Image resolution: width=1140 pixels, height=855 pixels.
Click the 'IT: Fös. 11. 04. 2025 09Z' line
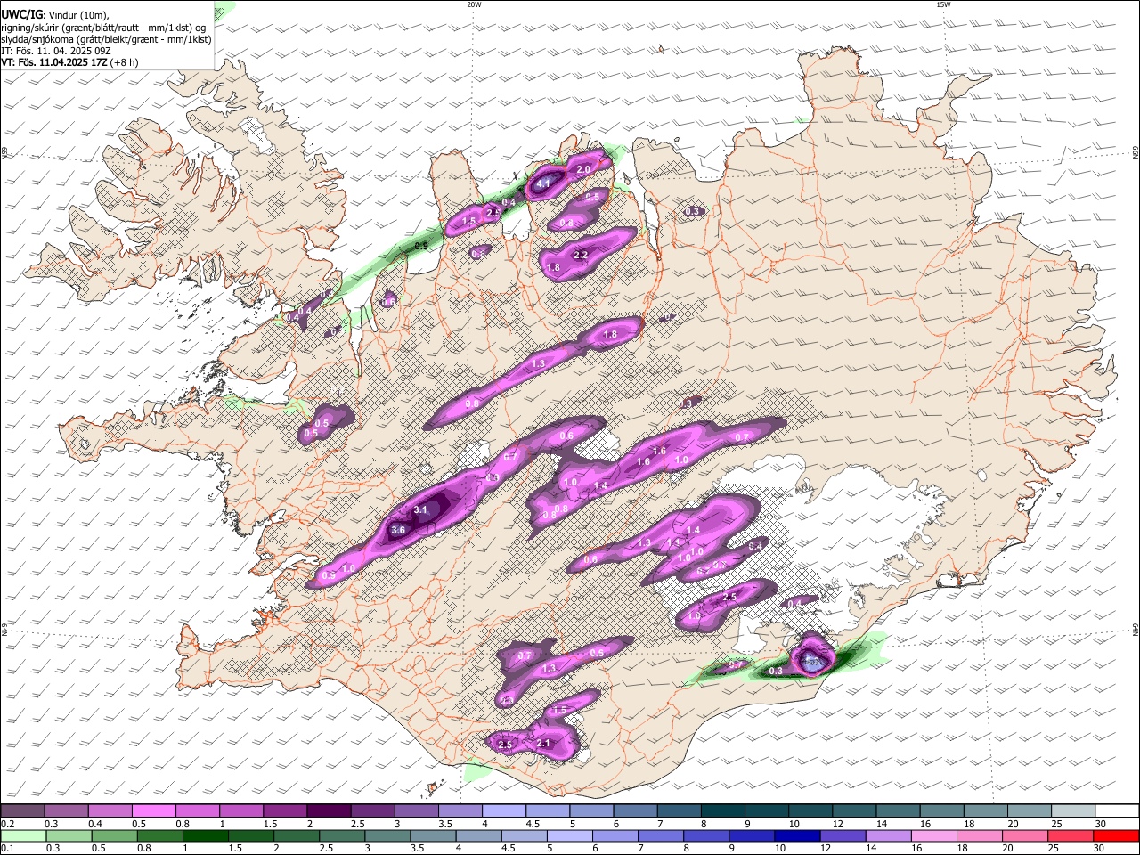coord(56,51)
